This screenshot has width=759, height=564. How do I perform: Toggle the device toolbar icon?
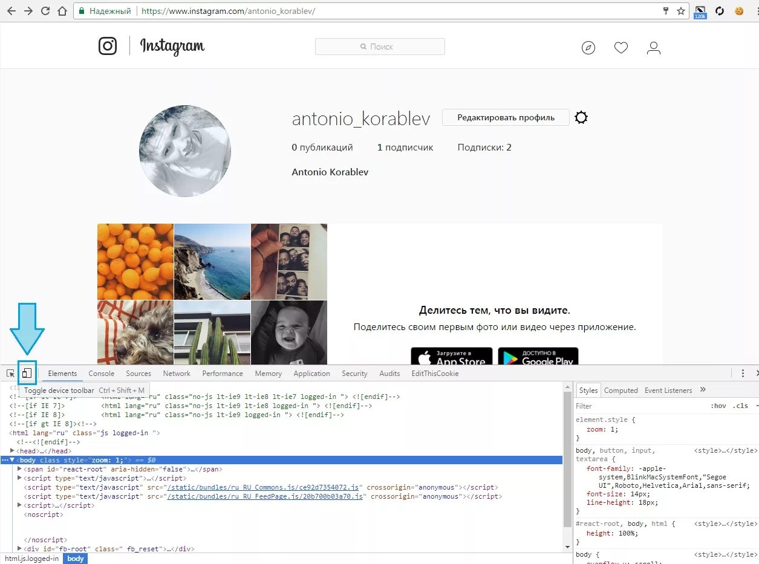point(27,373)
